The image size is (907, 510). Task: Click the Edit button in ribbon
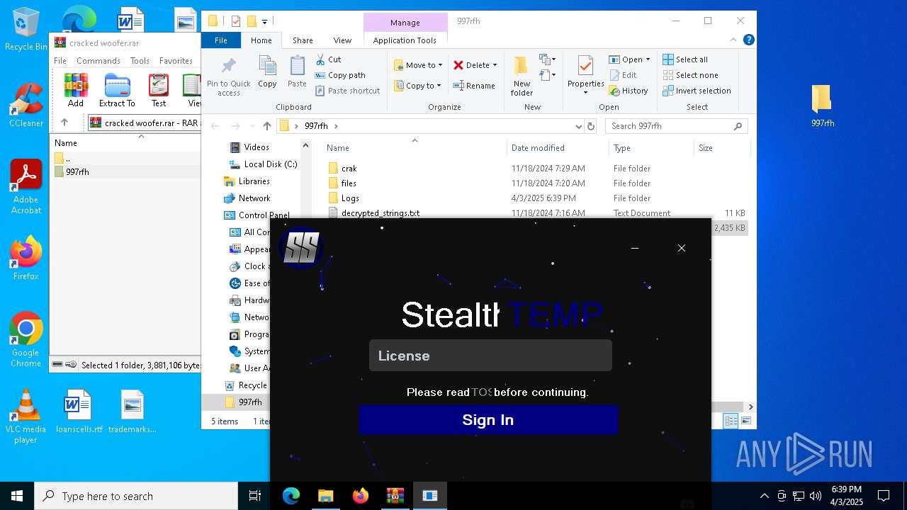(622, 75)
